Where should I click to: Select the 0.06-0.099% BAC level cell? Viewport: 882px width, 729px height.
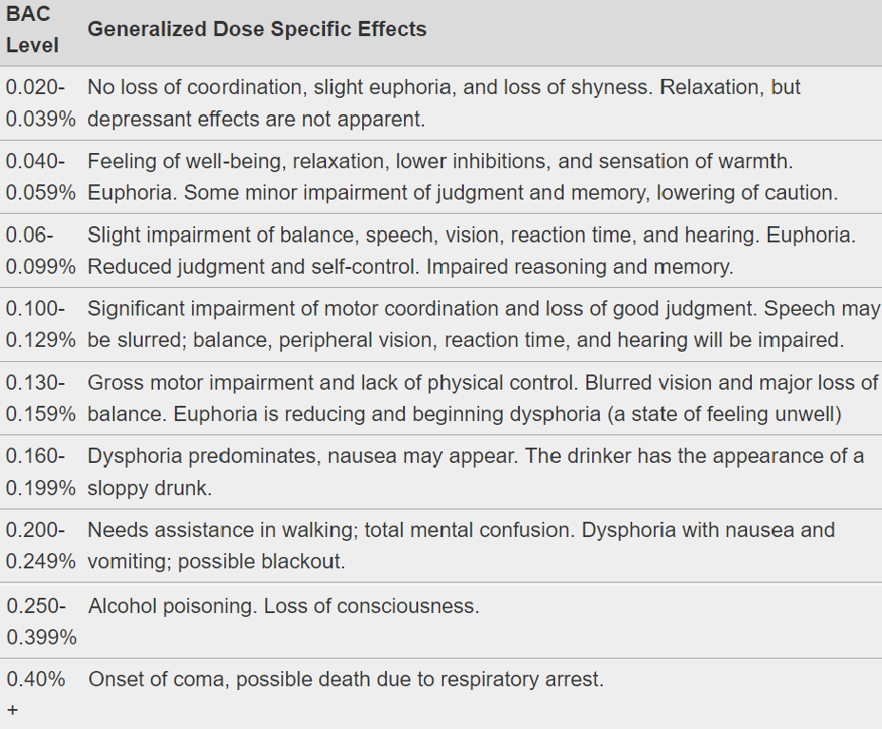pyautogui.click(x=40, y=250)
